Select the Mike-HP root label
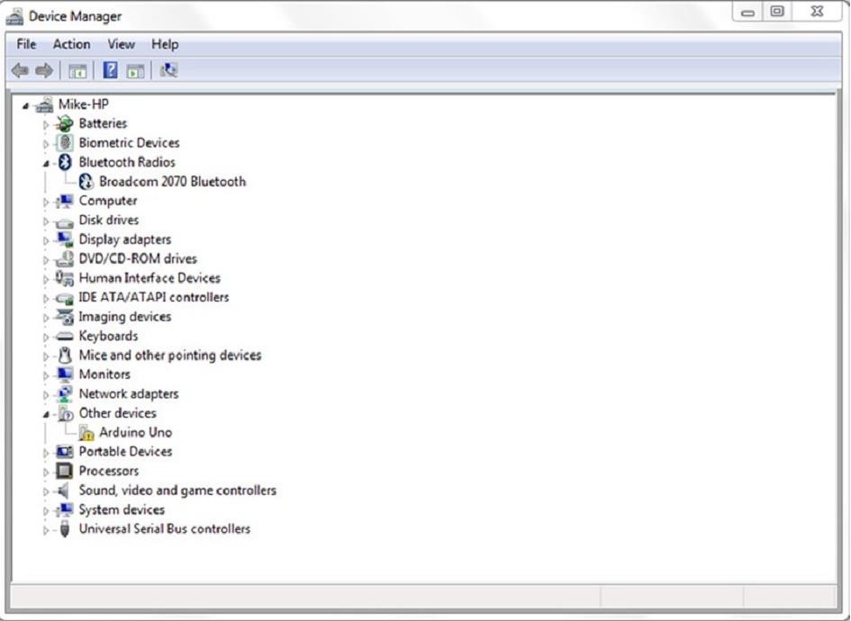The image size is (851, 621). tap(84, 104)
